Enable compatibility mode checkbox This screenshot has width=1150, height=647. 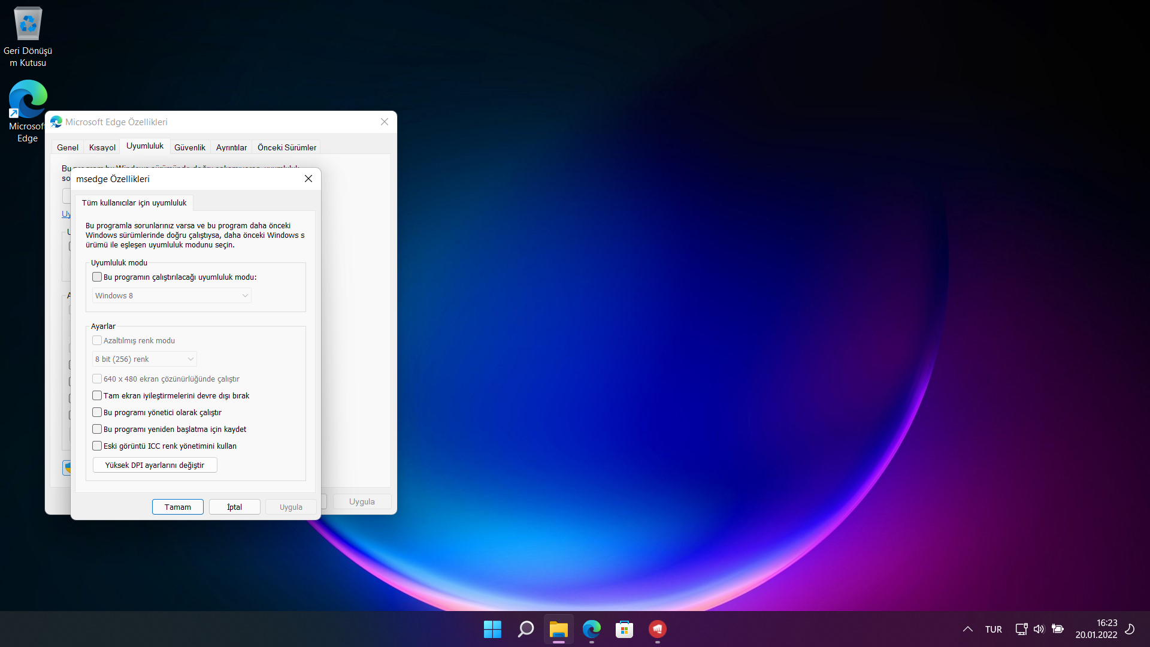pyautogui.click(x=97, y=277)
